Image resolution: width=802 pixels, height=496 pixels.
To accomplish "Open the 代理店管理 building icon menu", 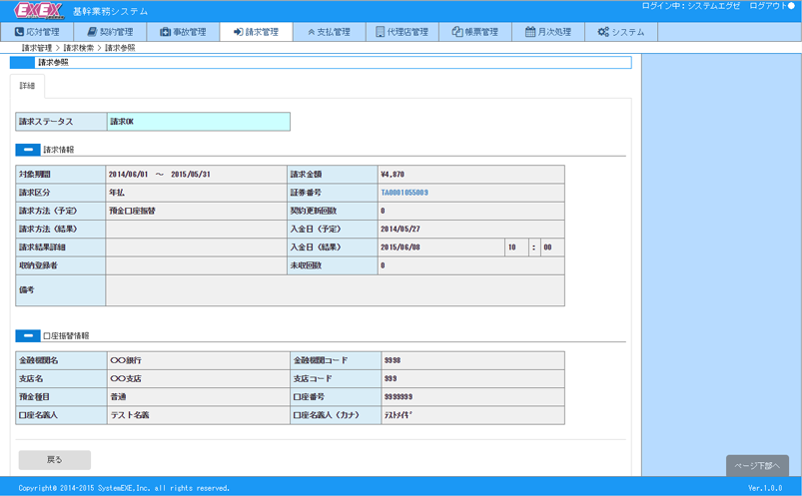I will point(401,32).
